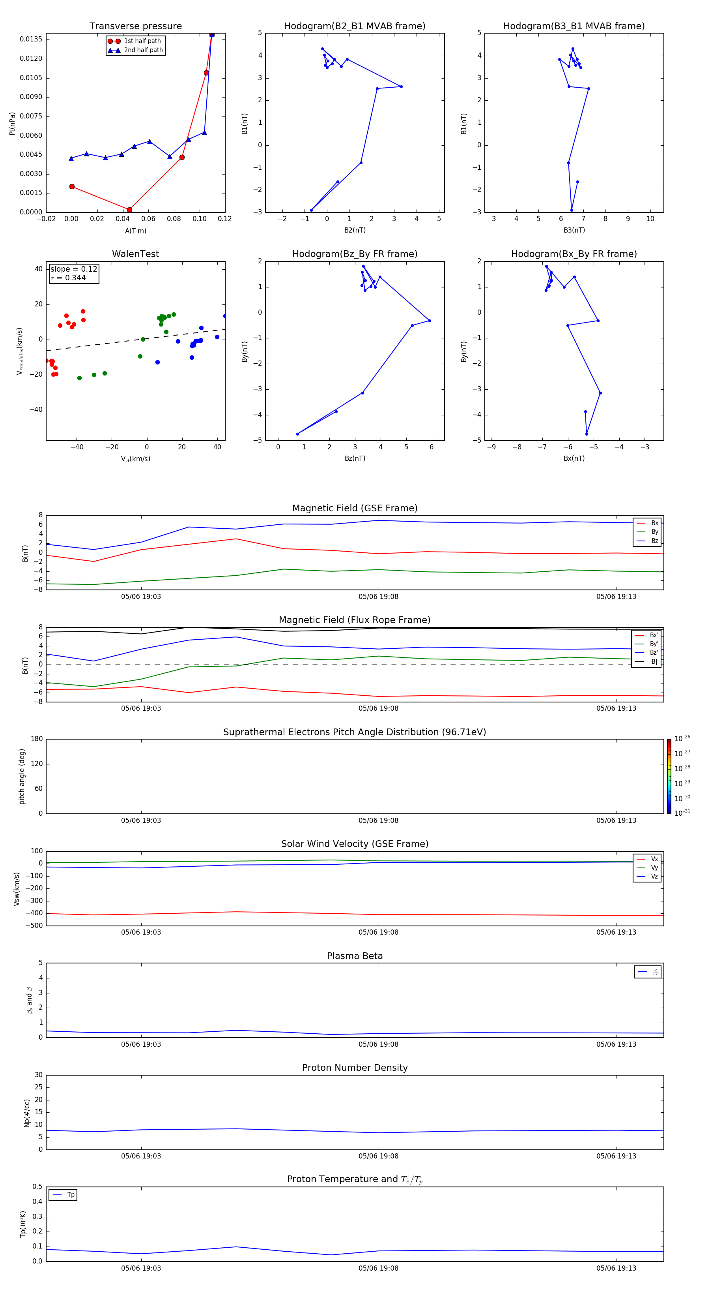The height and width of the screenshot is (1303, 710).
Task: Click the 'Vsw(km/s)' axis label
Action: [x=17, y=889]
